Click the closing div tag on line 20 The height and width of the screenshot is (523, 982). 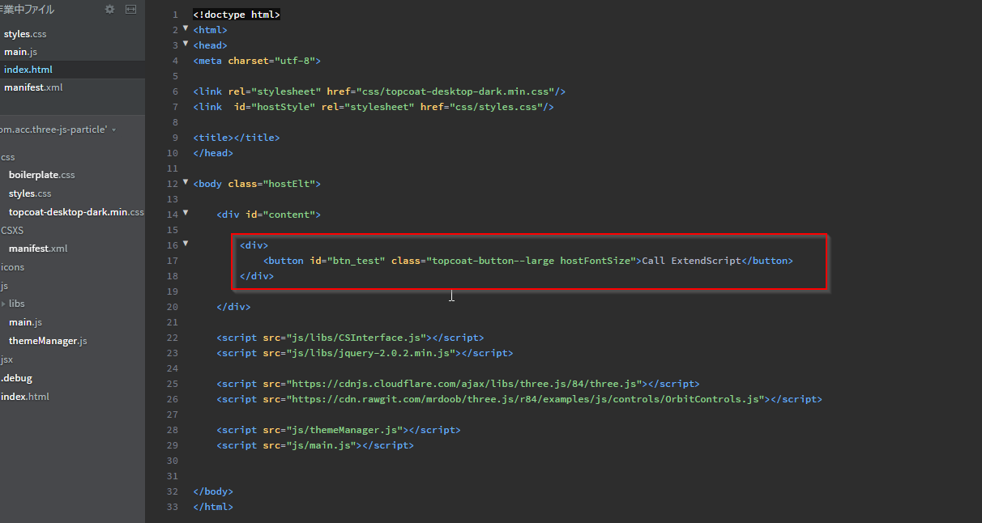[x=233, y=307]
